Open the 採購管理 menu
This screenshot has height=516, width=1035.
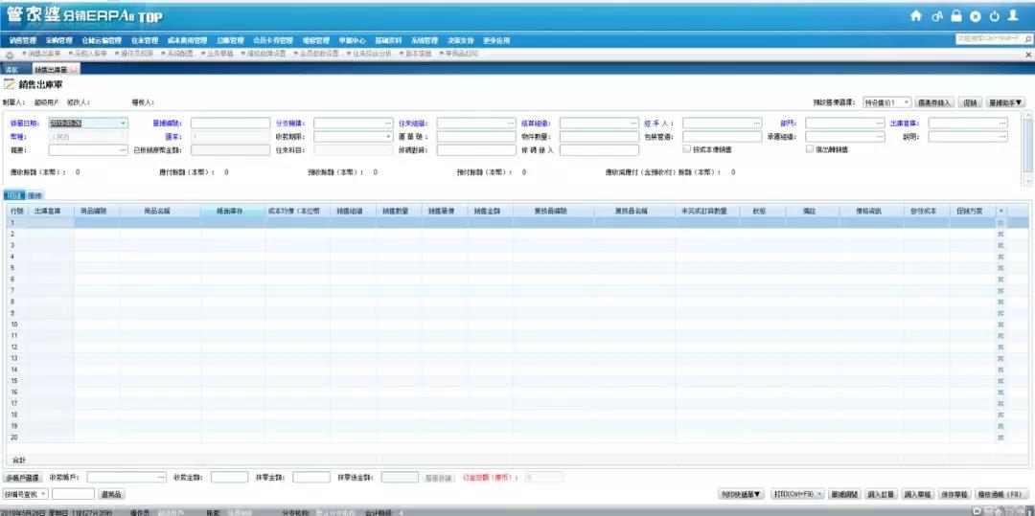point(58,40)
